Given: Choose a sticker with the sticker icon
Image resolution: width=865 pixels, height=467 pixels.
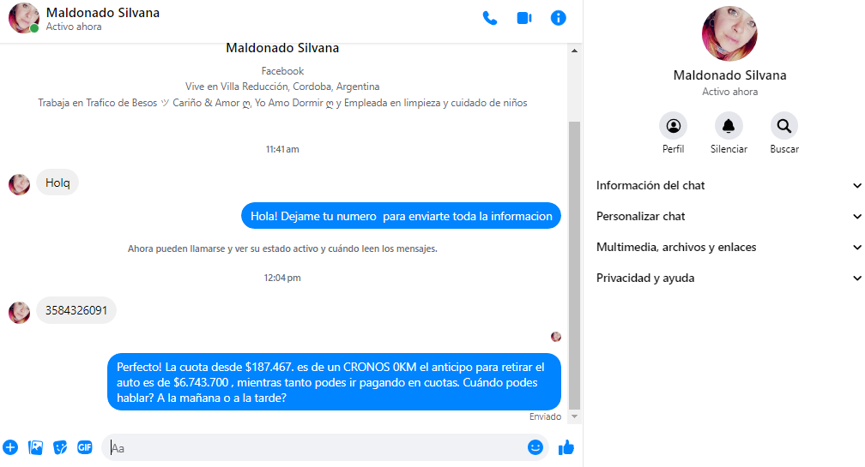Looking at the screenshot, I should click(x=60, y=447).
